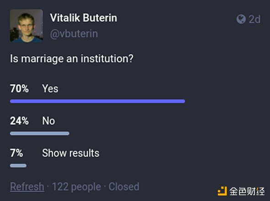270x201 pixels.
Task: Click the gray No result bar
Action: (x=40, y=133)
